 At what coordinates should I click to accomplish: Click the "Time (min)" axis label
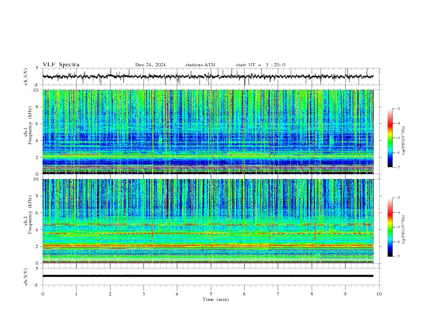[216, 299]
